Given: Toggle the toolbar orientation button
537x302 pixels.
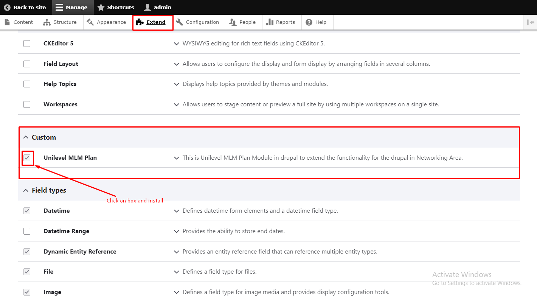Looking at the screenshot, I should [x=530, y=22].
